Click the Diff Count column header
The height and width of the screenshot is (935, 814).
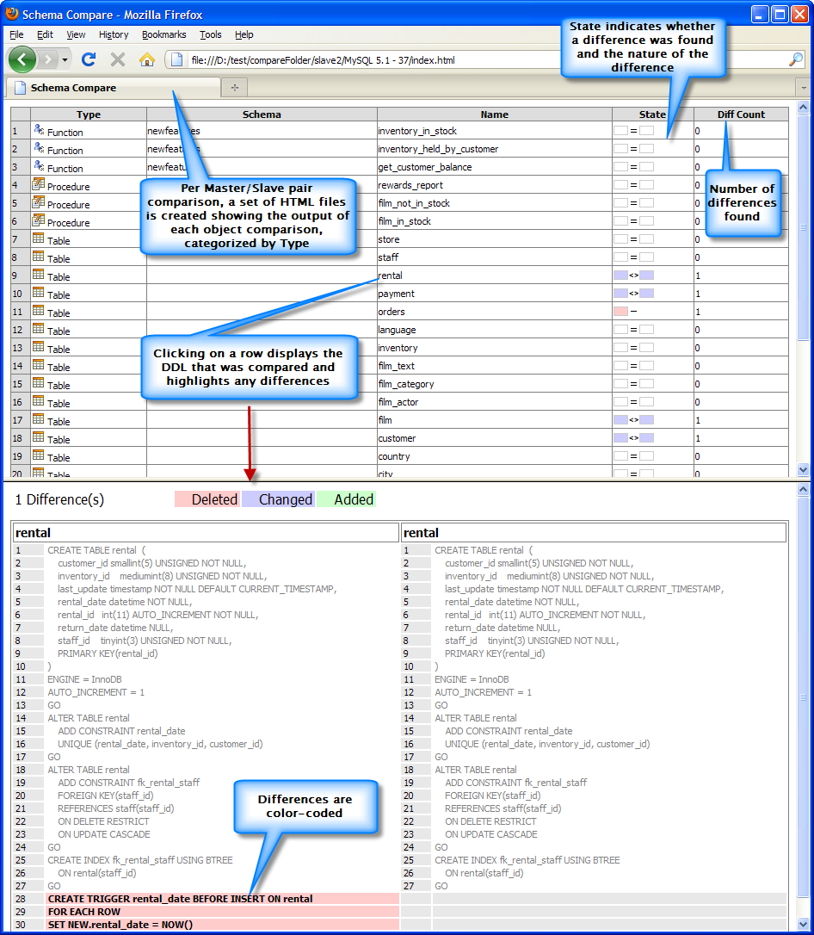(x=741, y=114)
